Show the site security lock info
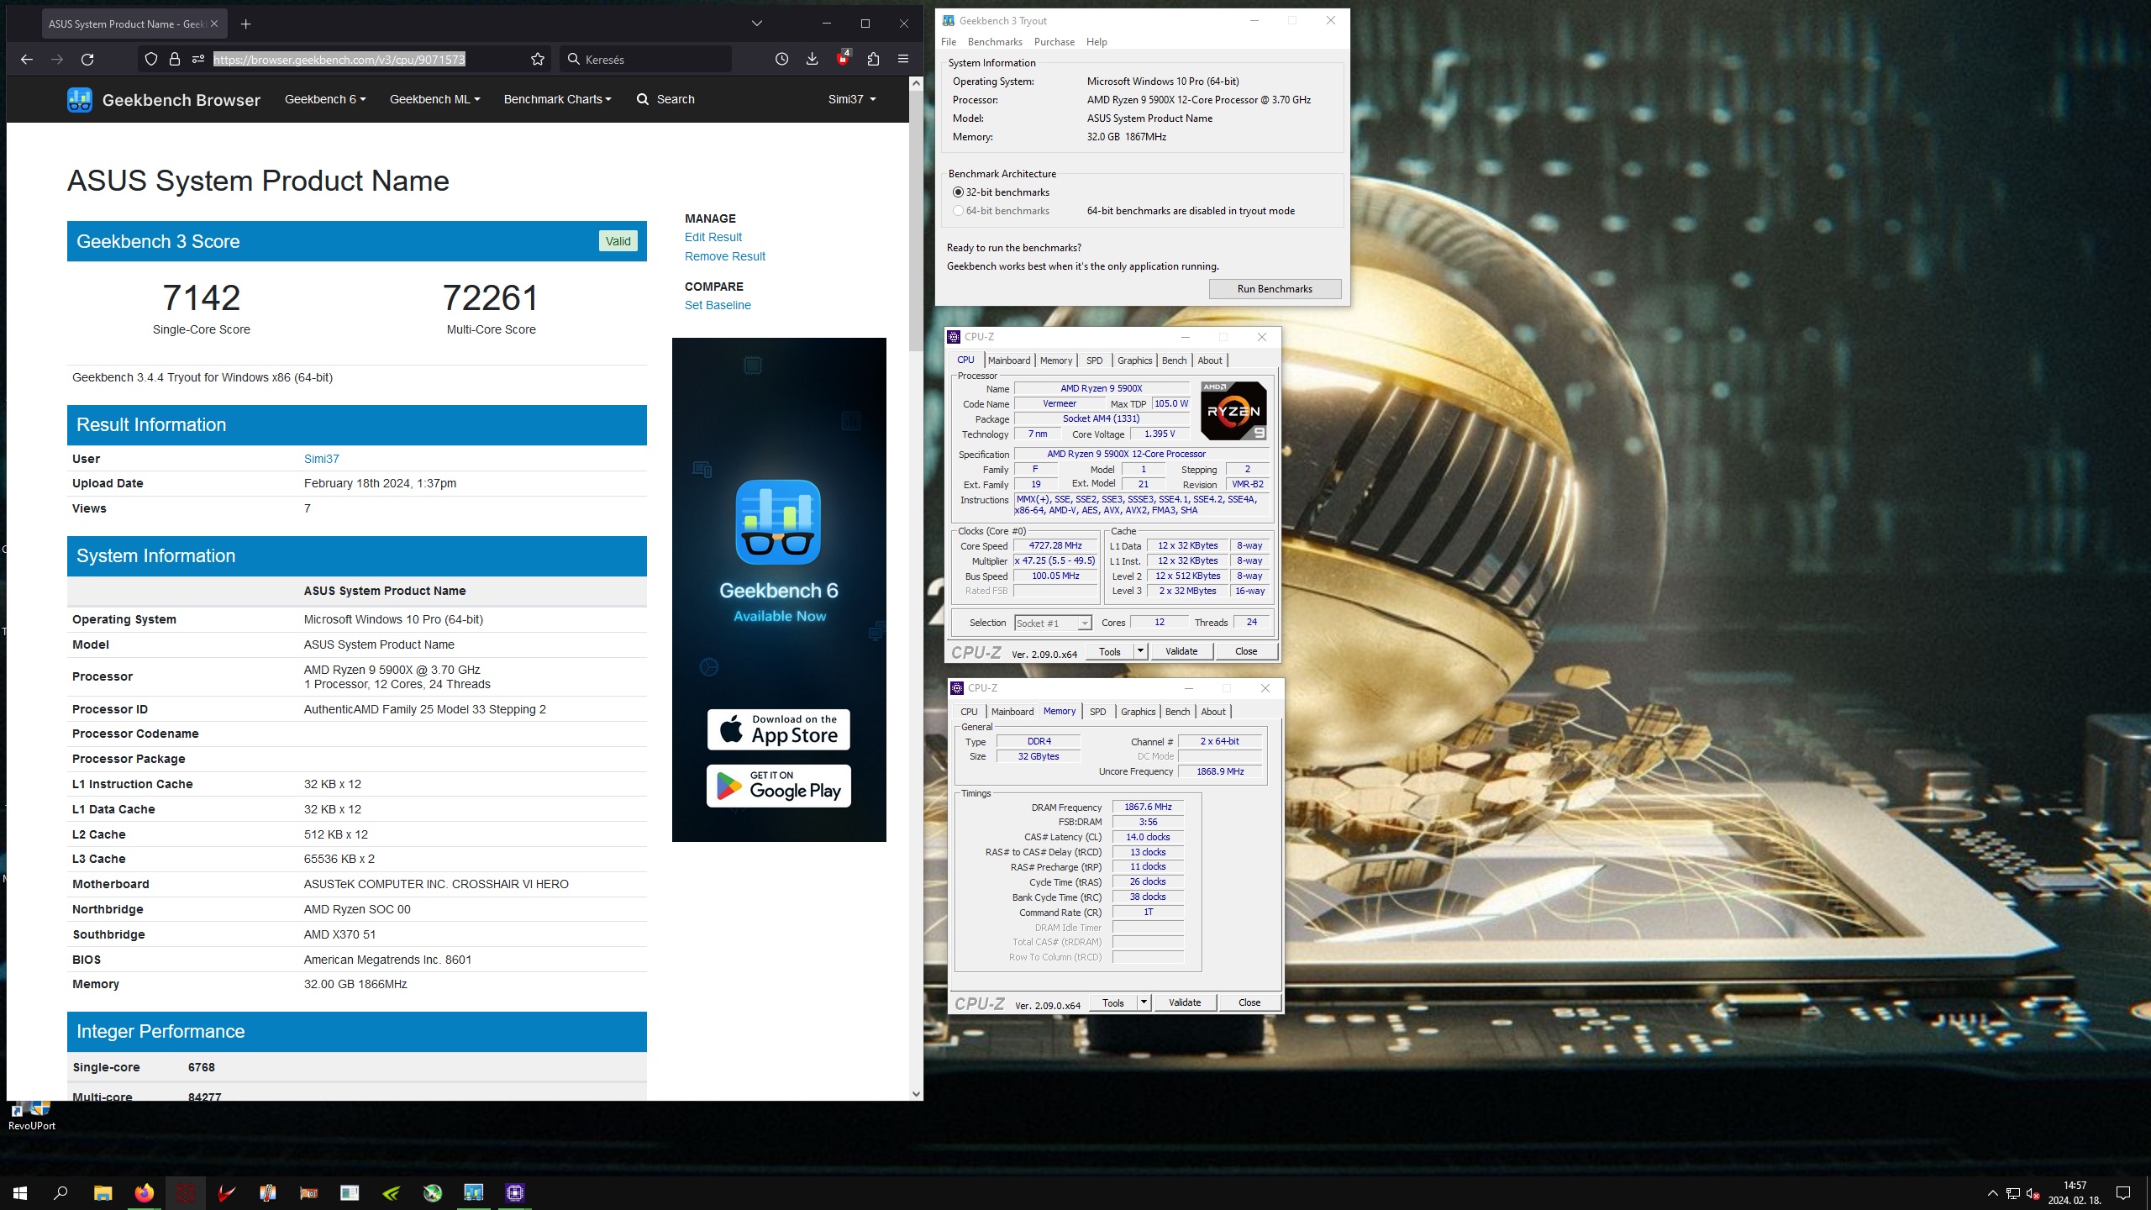 point(175,60)
